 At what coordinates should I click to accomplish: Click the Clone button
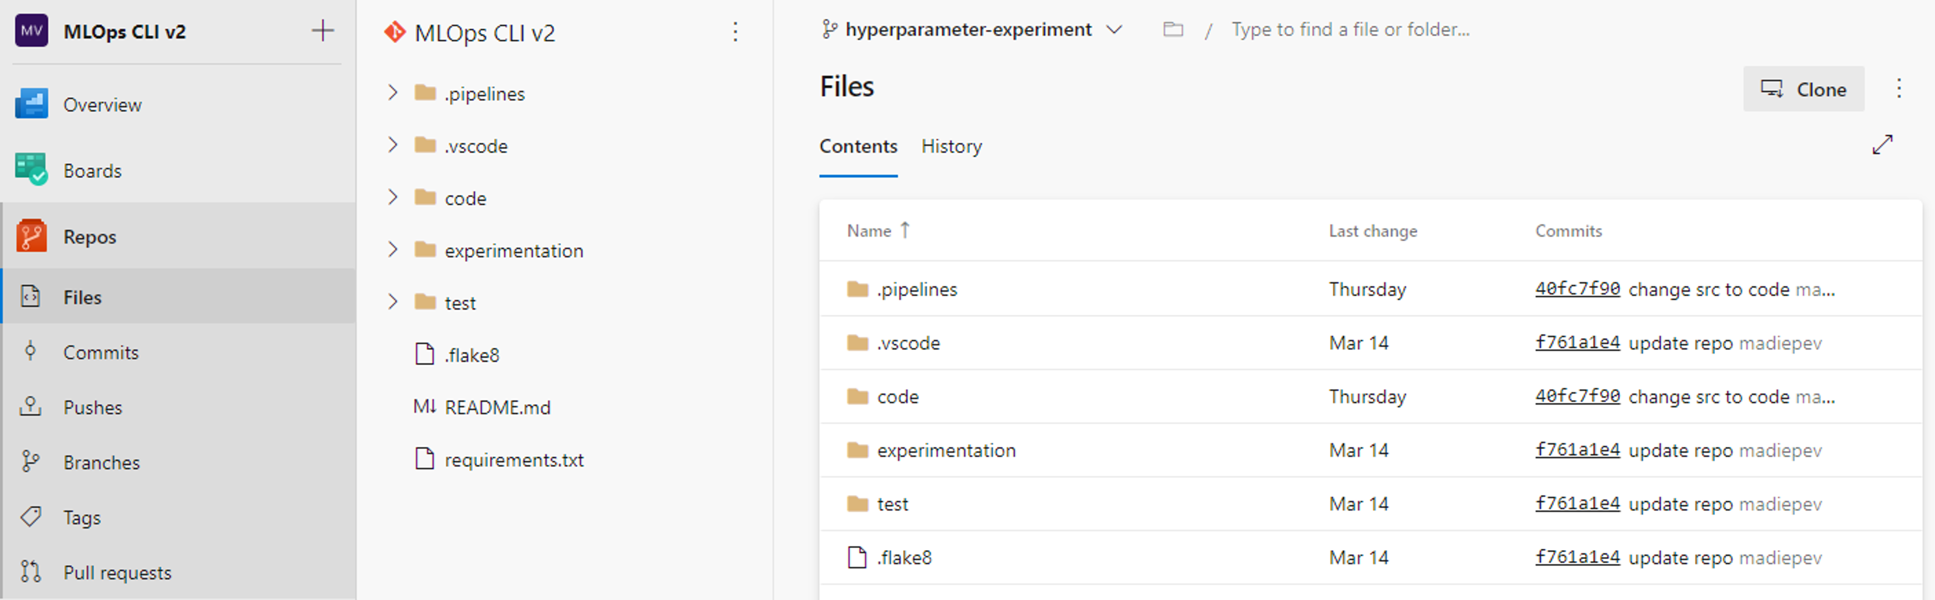pyautogui.click(x=1804, y=87)
